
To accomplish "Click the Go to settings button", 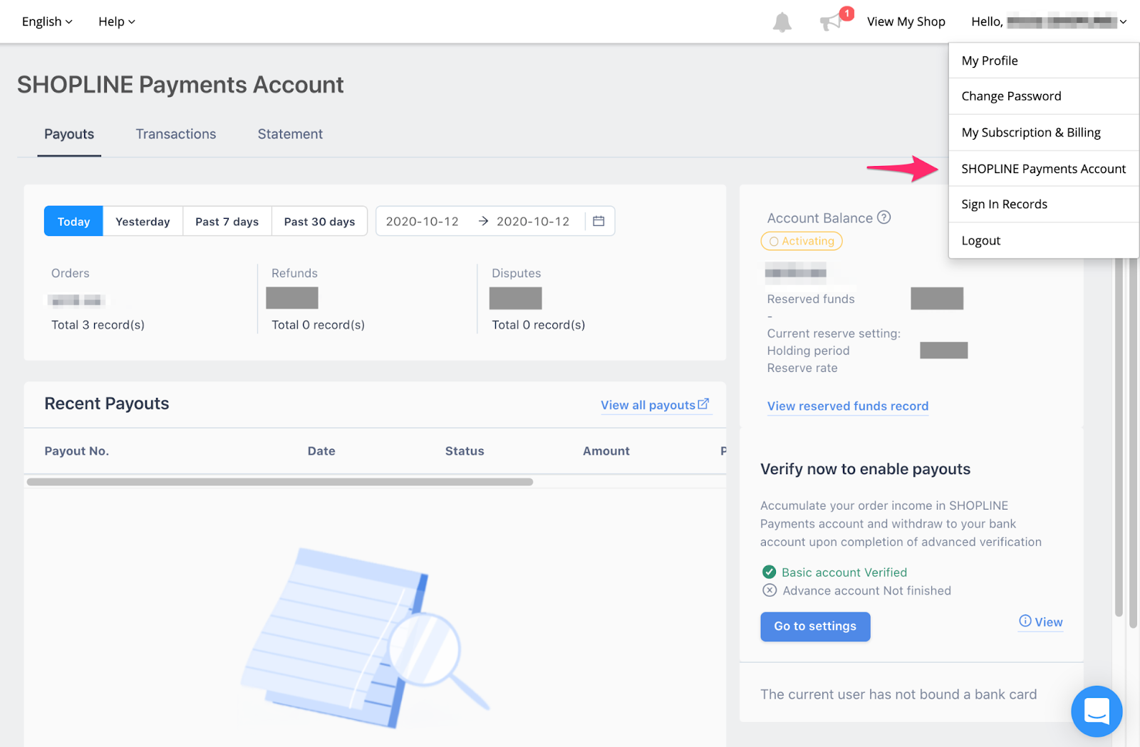I will (815, 627).
